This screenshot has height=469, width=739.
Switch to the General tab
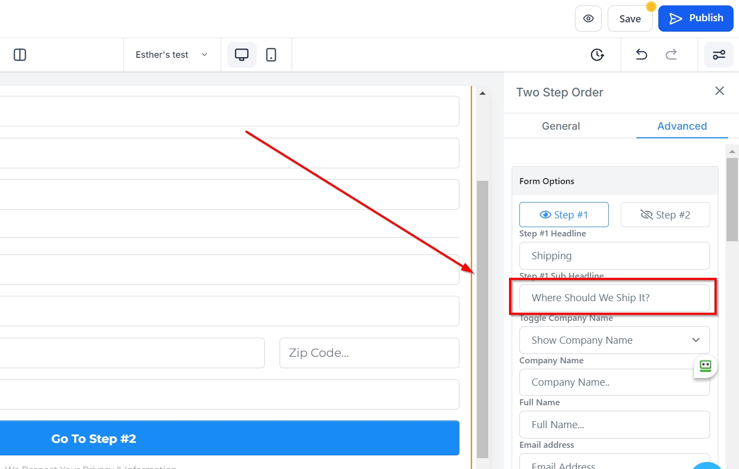pyautogui.click(x=561, y=126)
